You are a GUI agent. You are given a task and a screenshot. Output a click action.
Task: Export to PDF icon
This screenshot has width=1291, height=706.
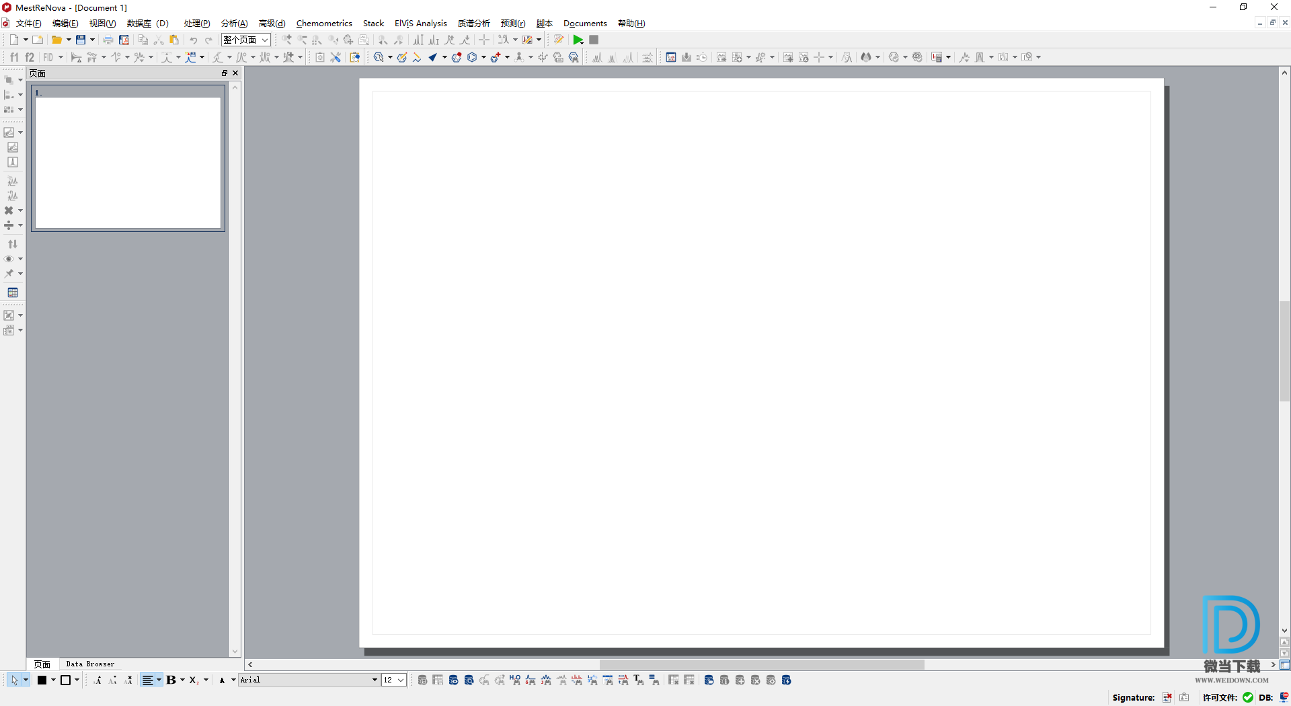(124, 40)
